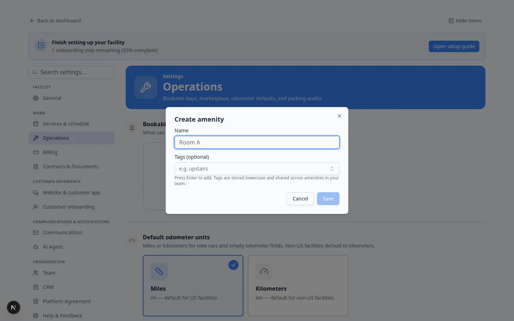514x321 pixels.
Task: Open Team settings
Action: (71, 273)
